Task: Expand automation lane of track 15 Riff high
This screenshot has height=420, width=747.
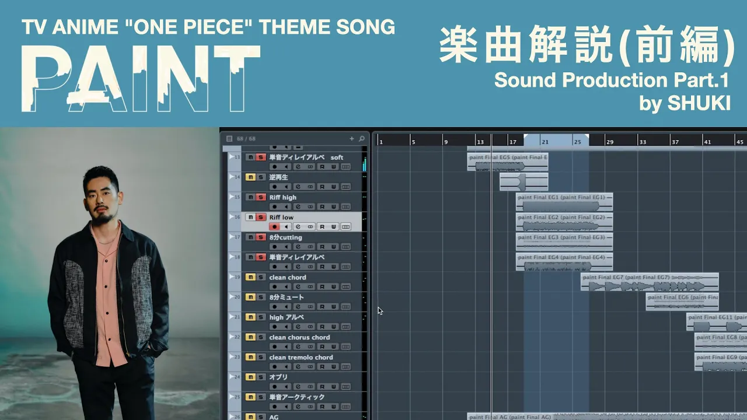Action: tap(232, 197)
